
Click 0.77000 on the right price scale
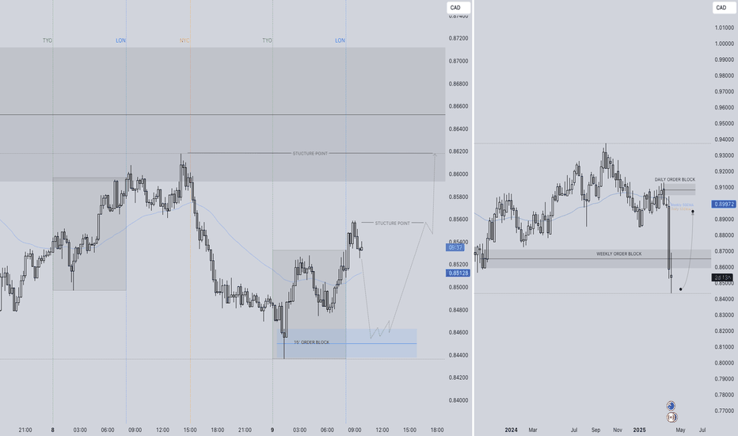725,411
